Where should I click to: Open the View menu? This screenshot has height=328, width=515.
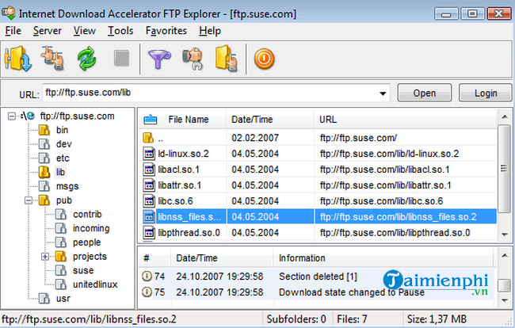coord(85,31)
